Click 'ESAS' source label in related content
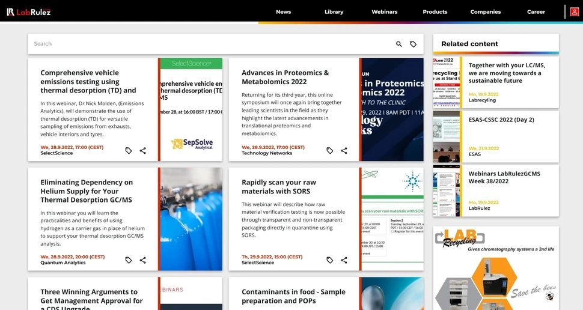 474,154
